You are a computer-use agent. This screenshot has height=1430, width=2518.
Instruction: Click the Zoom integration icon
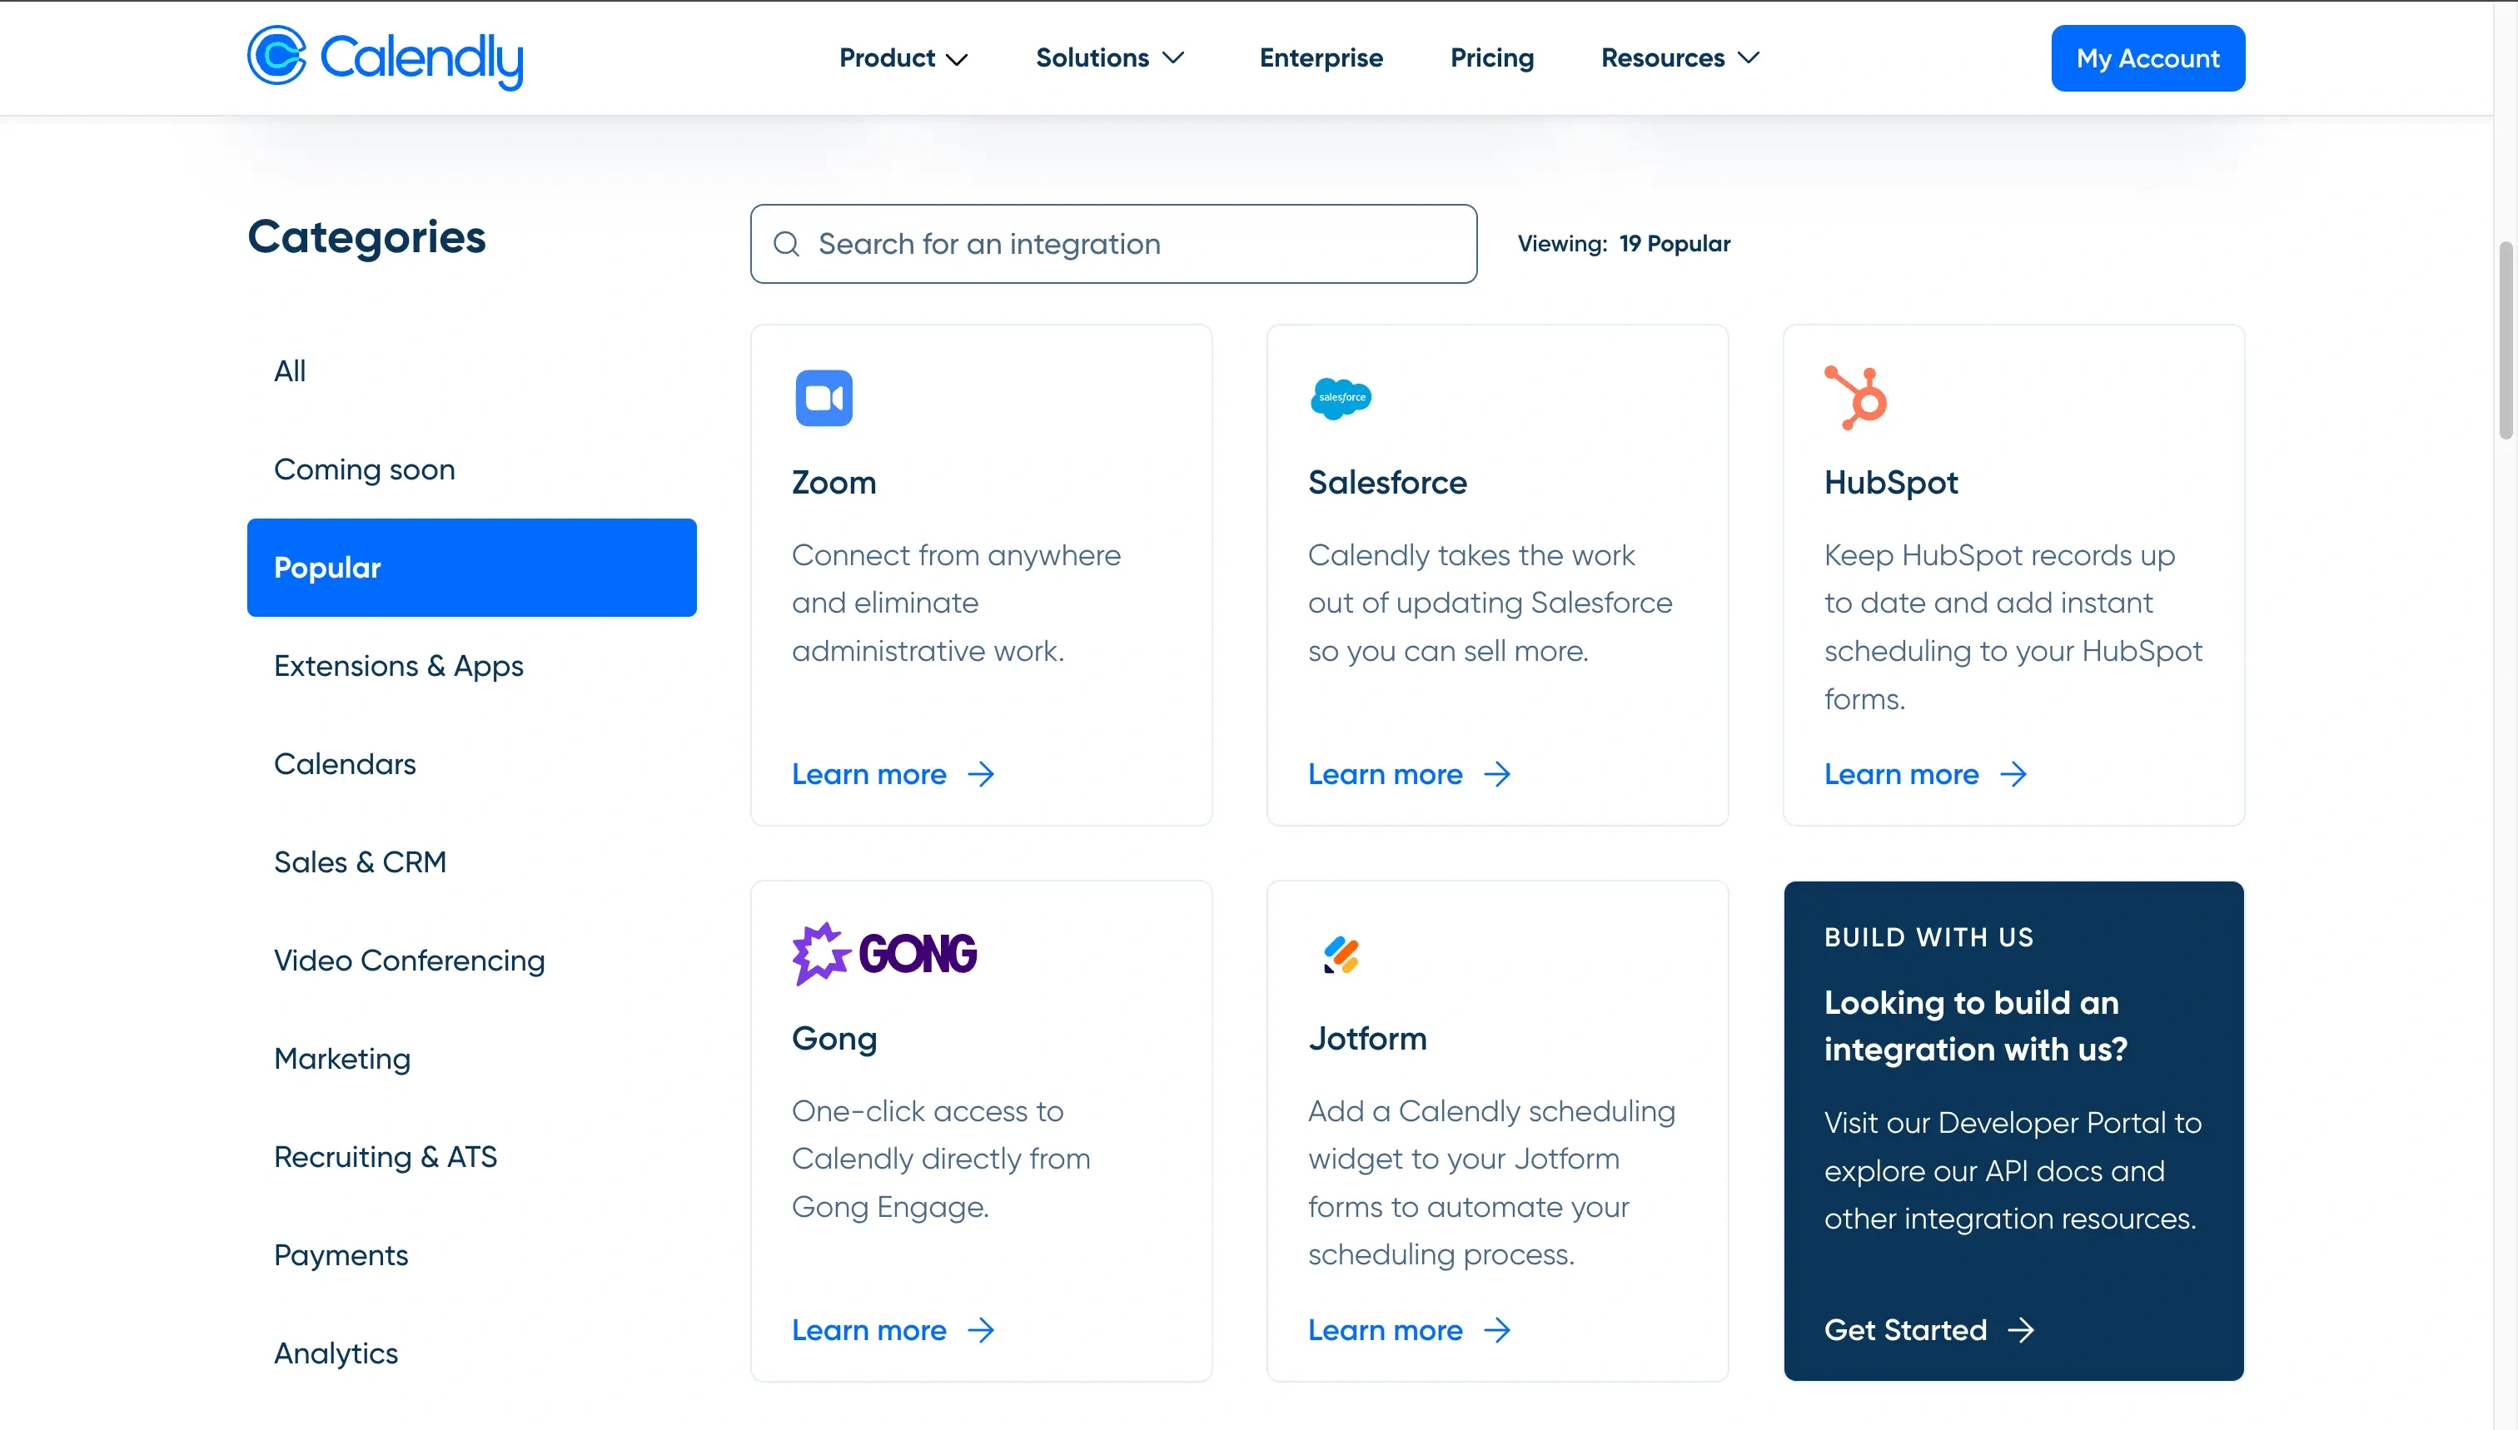point(822,396)
